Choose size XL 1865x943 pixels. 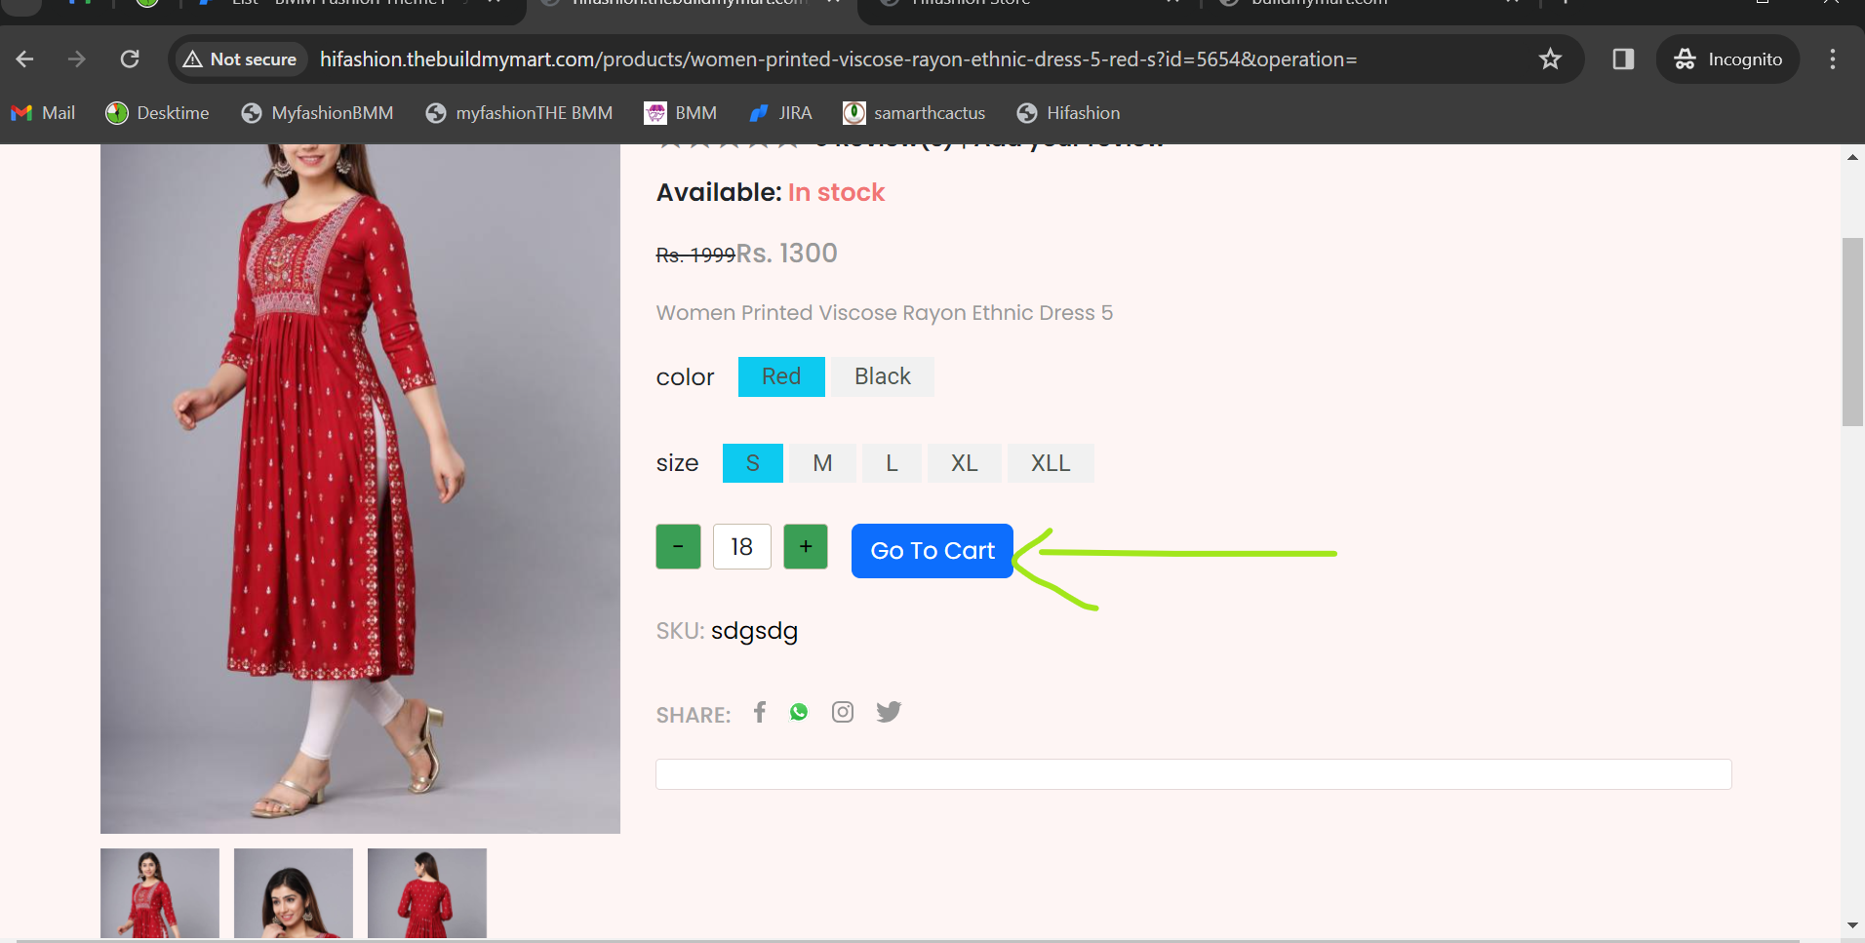(x=965, y=463)
